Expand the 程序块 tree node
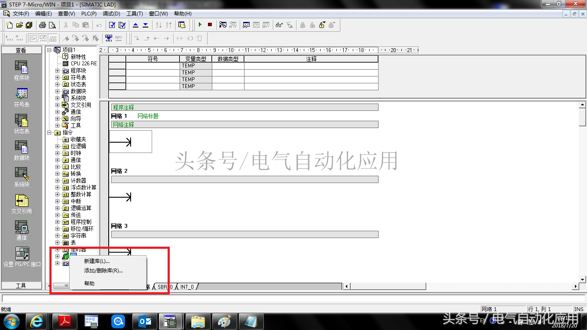This screenshot has height=330, width=587. pos(58,70)
